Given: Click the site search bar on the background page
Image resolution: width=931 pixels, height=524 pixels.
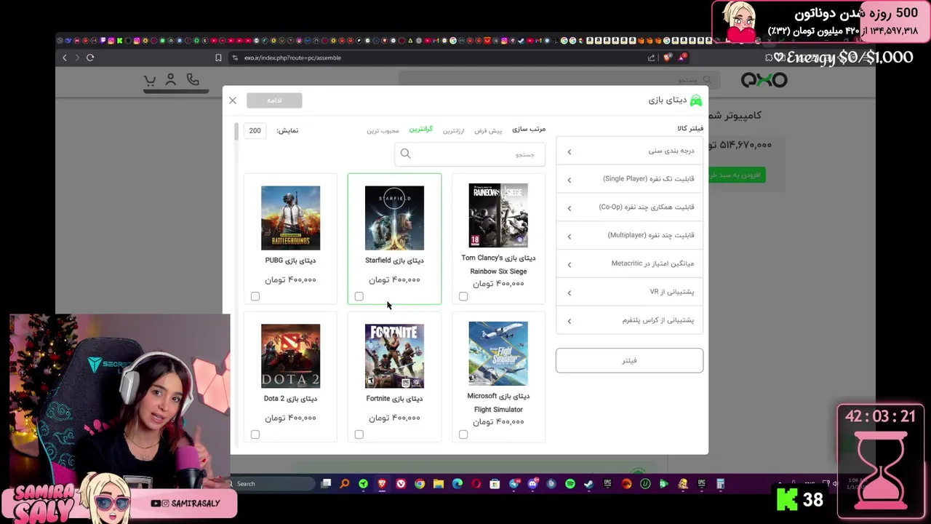Looking at the screenshot, I should (x=559, y=79).
